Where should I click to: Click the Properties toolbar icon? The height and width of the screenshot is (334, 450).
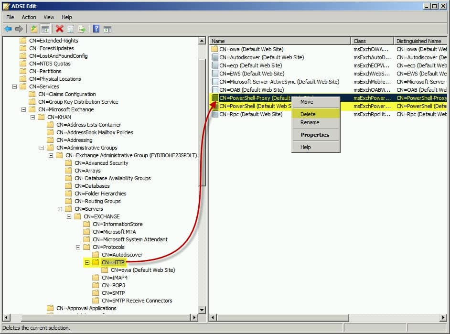[70, 29]
